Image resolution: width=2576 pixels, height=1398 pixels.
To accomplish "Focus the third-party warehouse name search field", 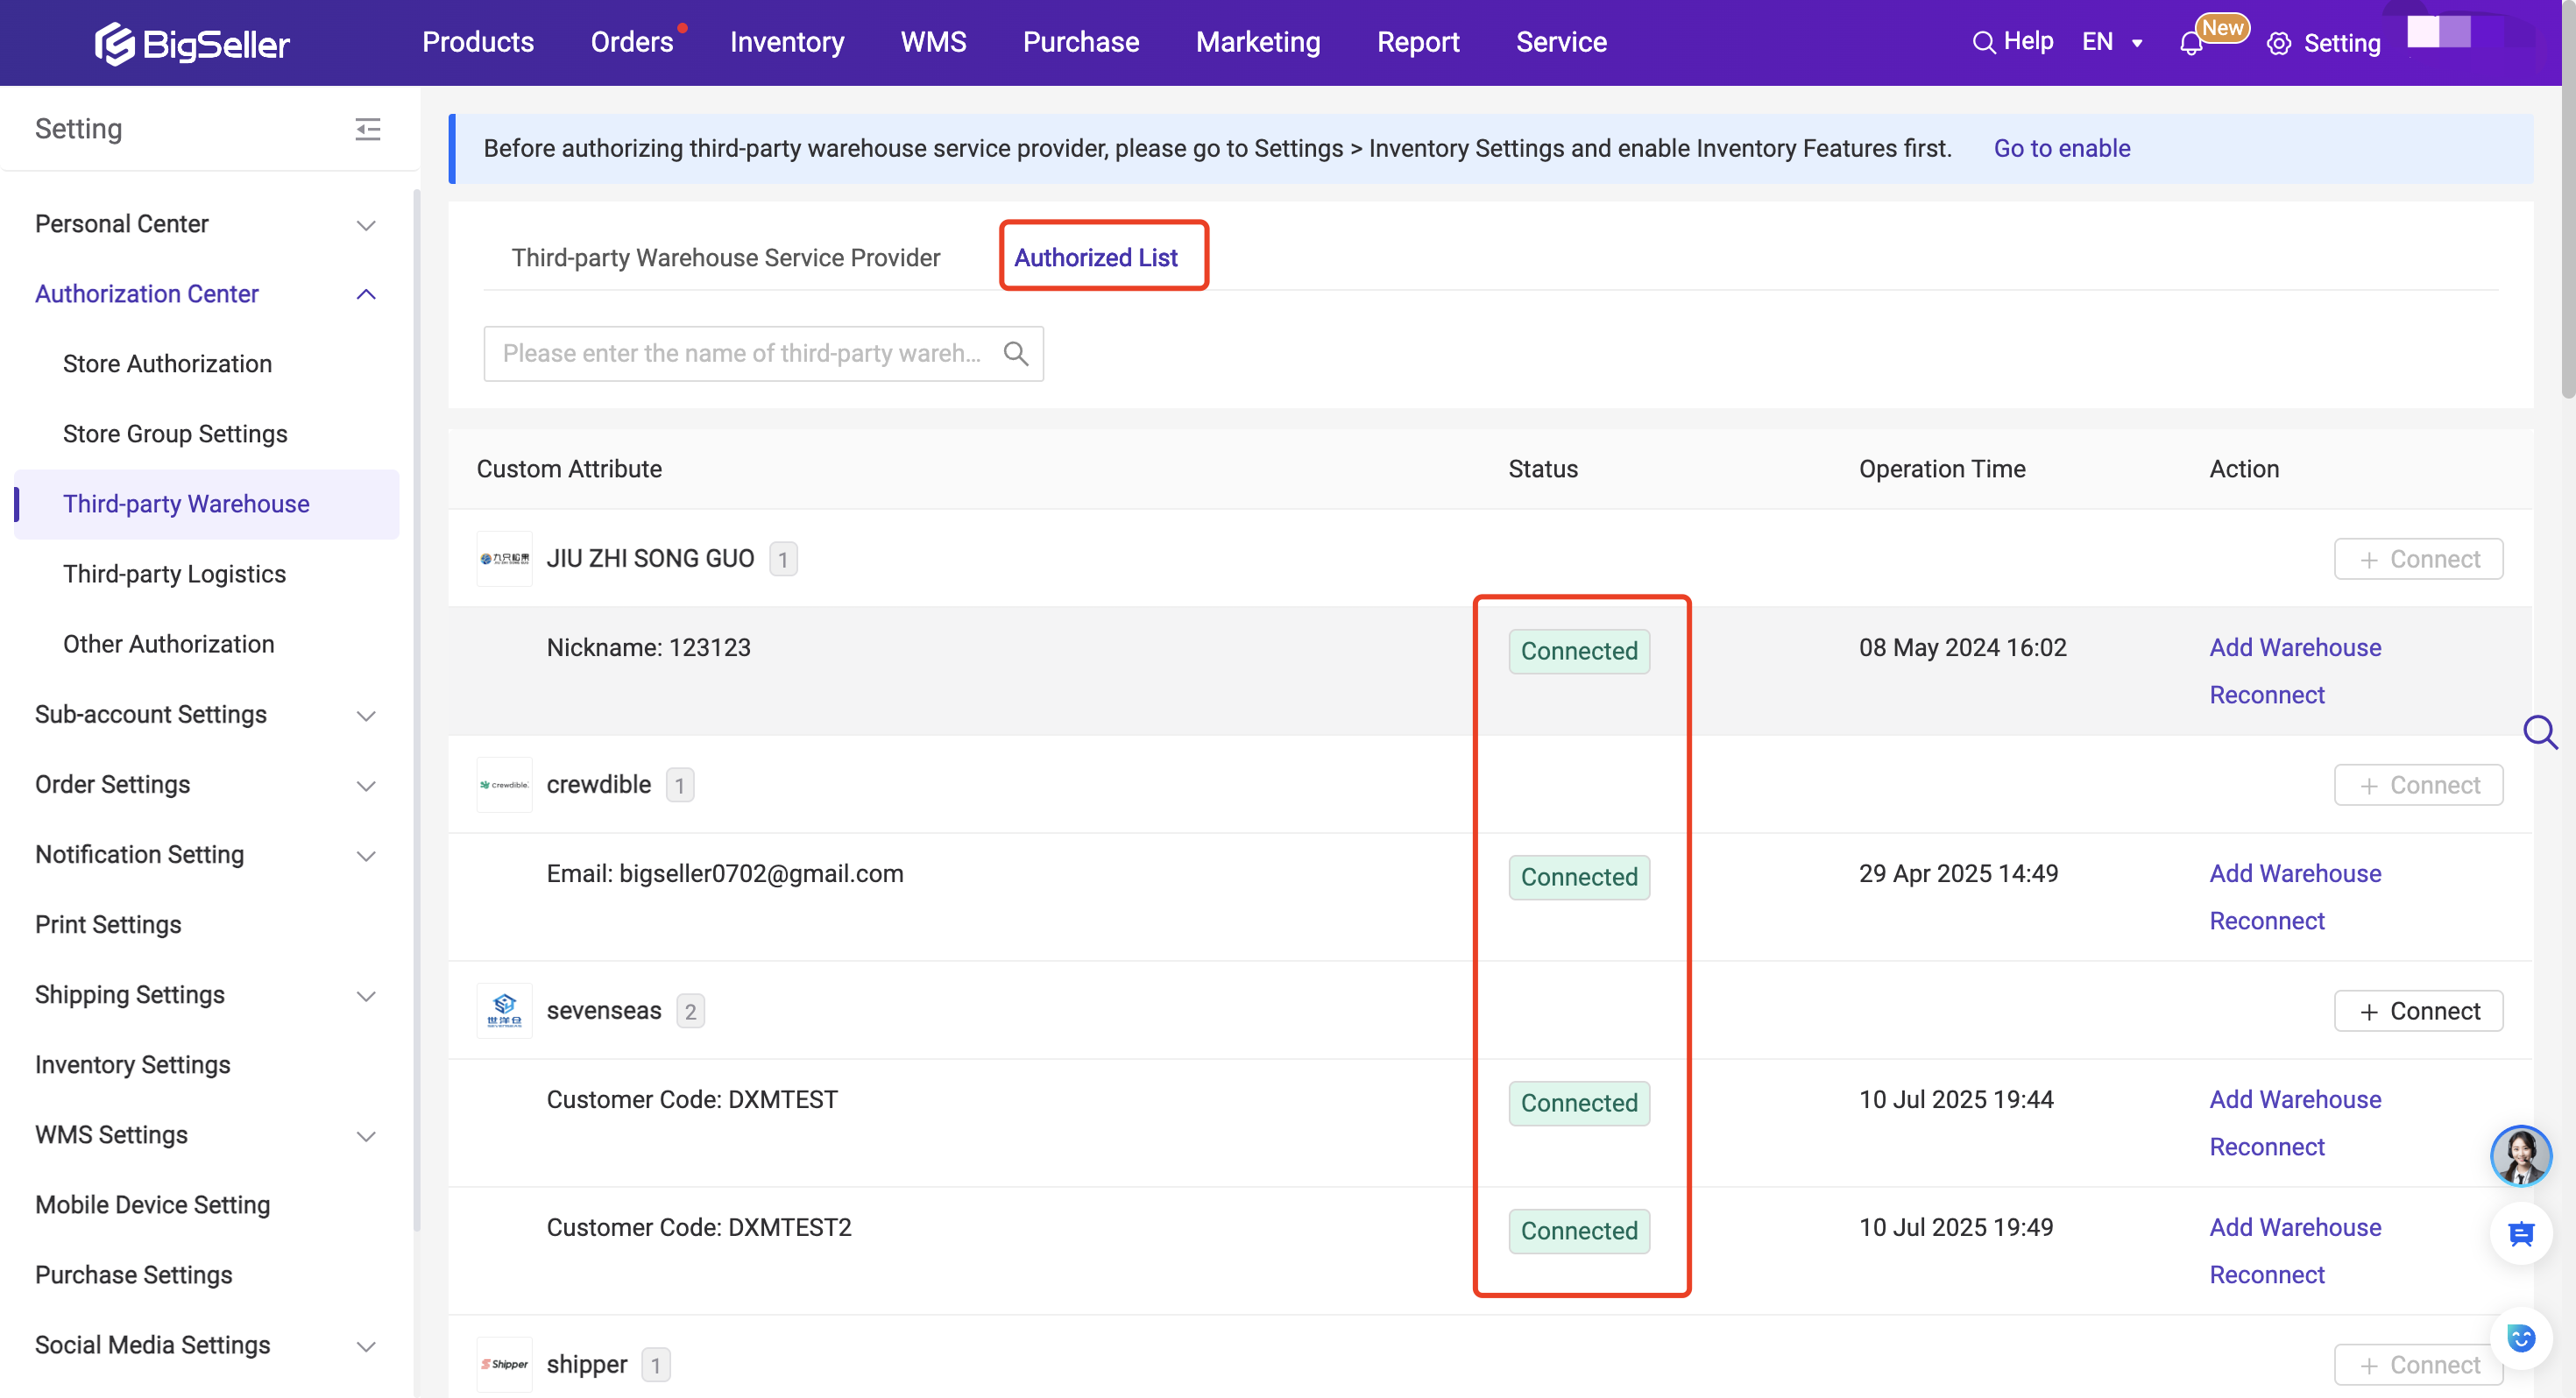I will [x=763, y=353].
